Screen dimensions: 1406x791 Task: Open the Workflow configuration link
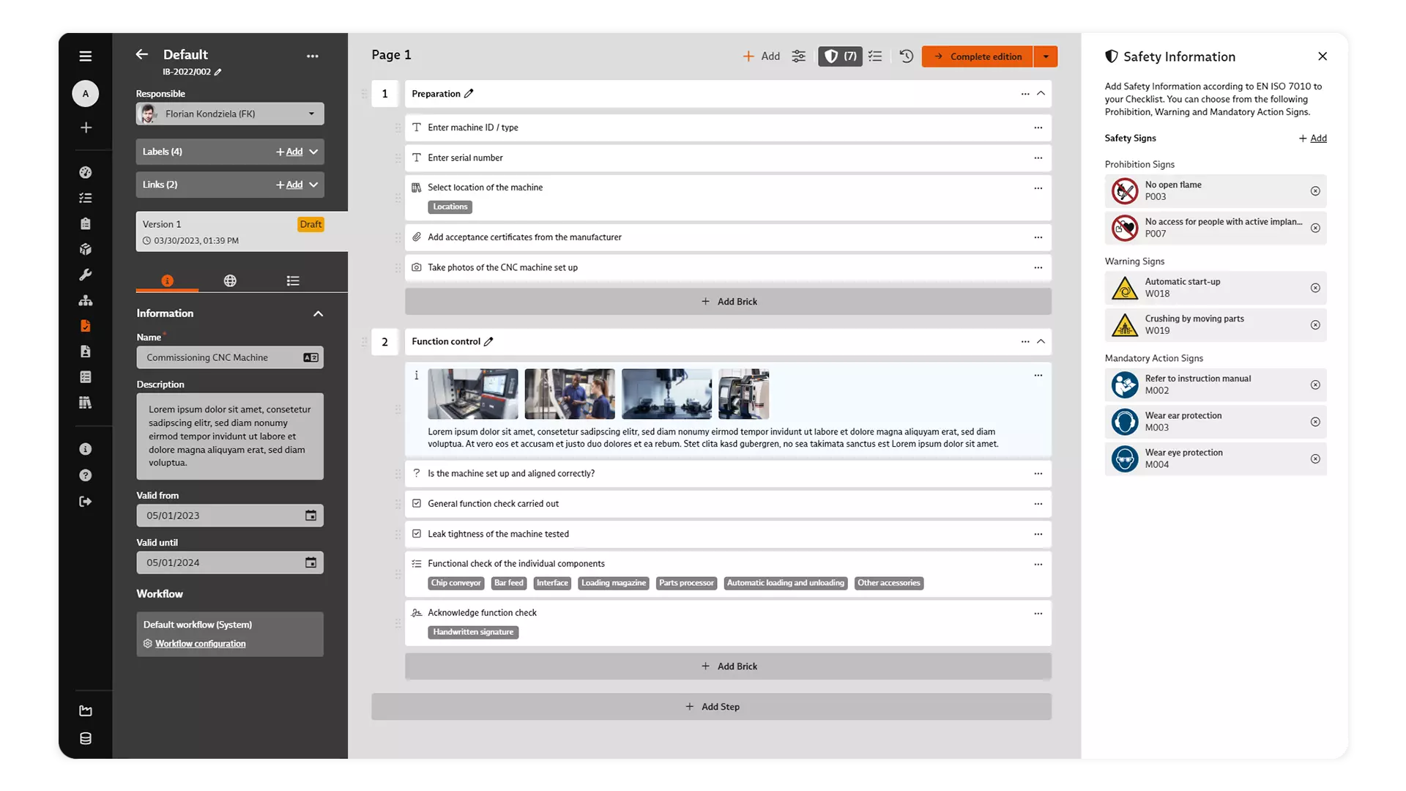click(x=200, y=643)
